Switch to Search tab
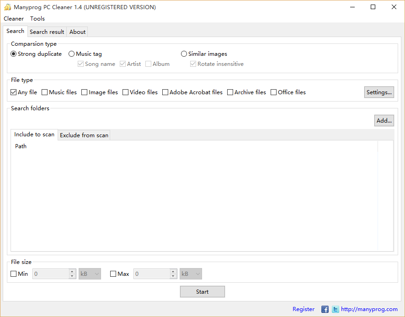 pyautogui.click(x=15, y=31)
